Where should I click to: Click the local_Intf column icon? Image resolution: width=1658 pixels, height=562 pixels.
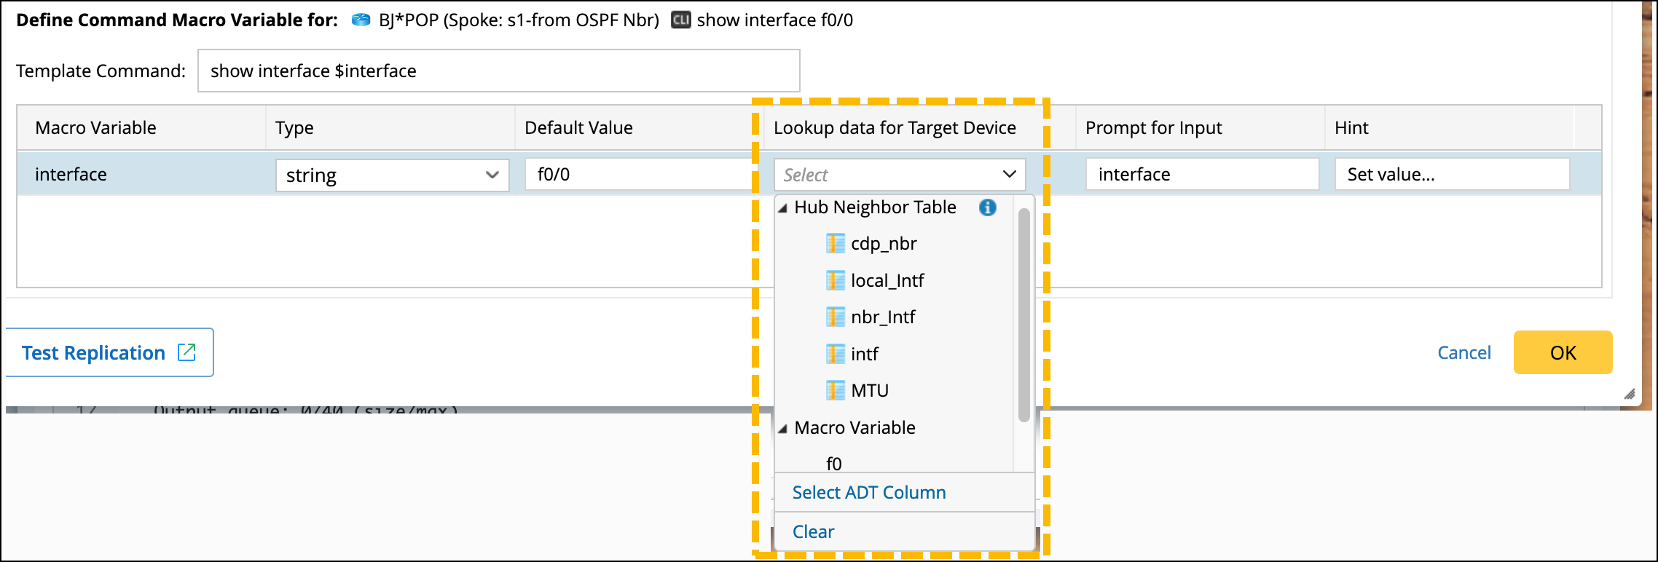(835, 280)
